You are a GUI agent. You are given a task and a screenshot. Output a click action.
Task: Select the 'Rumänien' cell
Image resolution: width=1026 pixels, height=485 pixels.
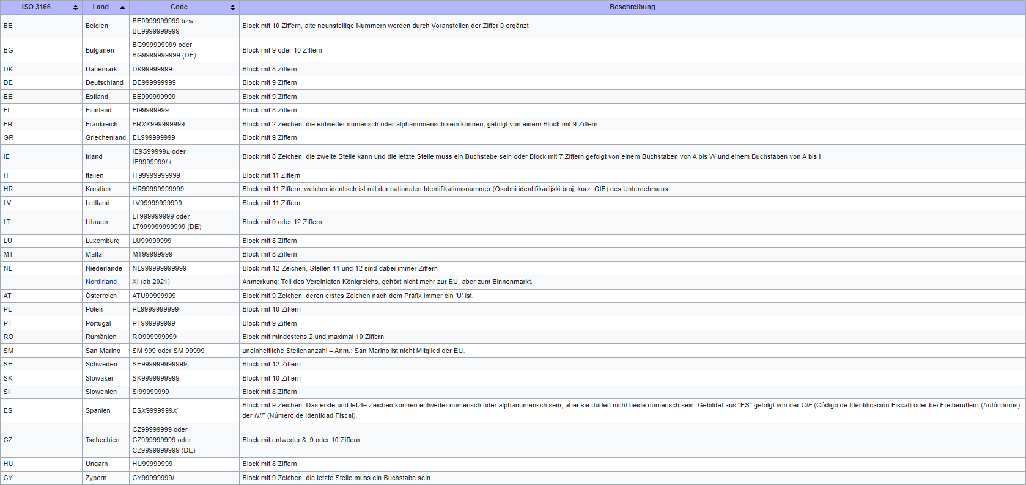tap(106, 337)
